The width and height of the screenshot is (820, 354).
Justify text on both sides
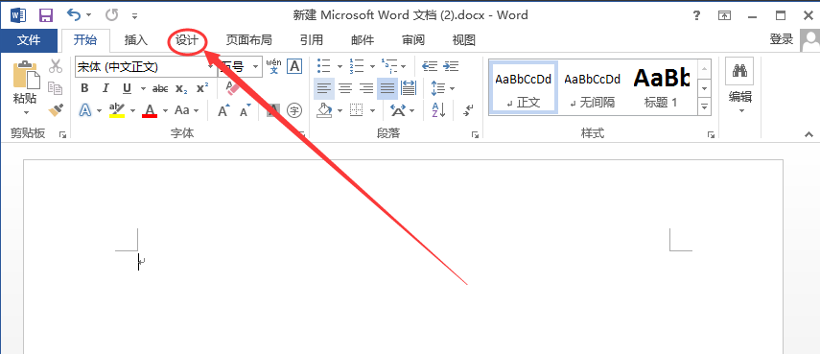click(387, 88)
